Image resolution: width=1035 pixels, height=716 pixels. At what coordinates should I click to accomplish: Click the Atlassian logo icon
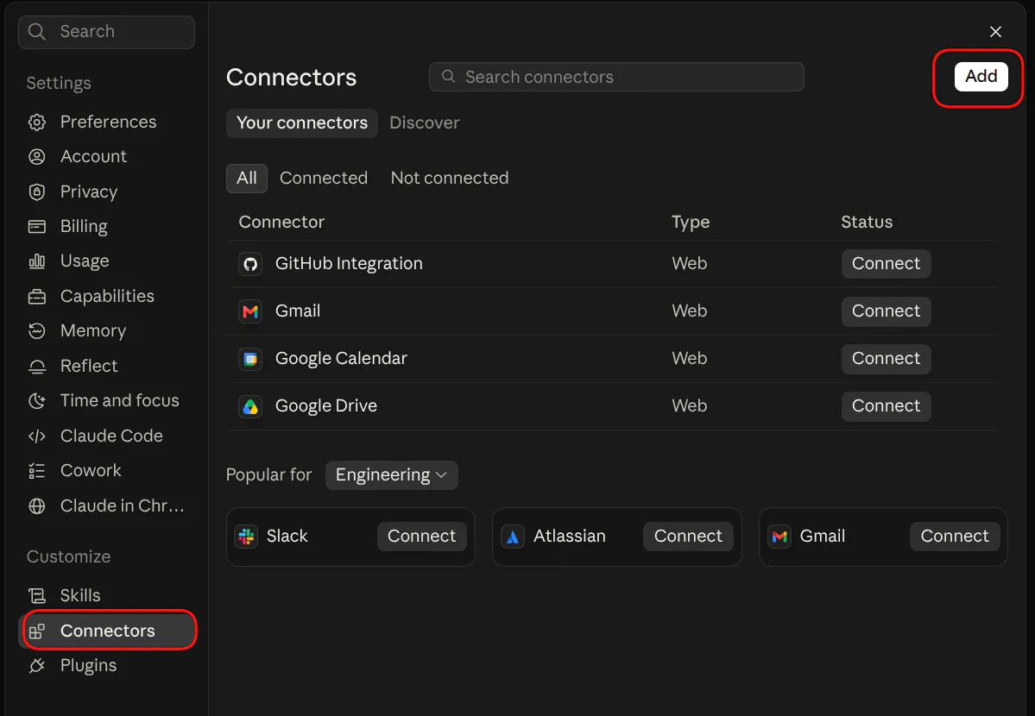click(513, 537)
